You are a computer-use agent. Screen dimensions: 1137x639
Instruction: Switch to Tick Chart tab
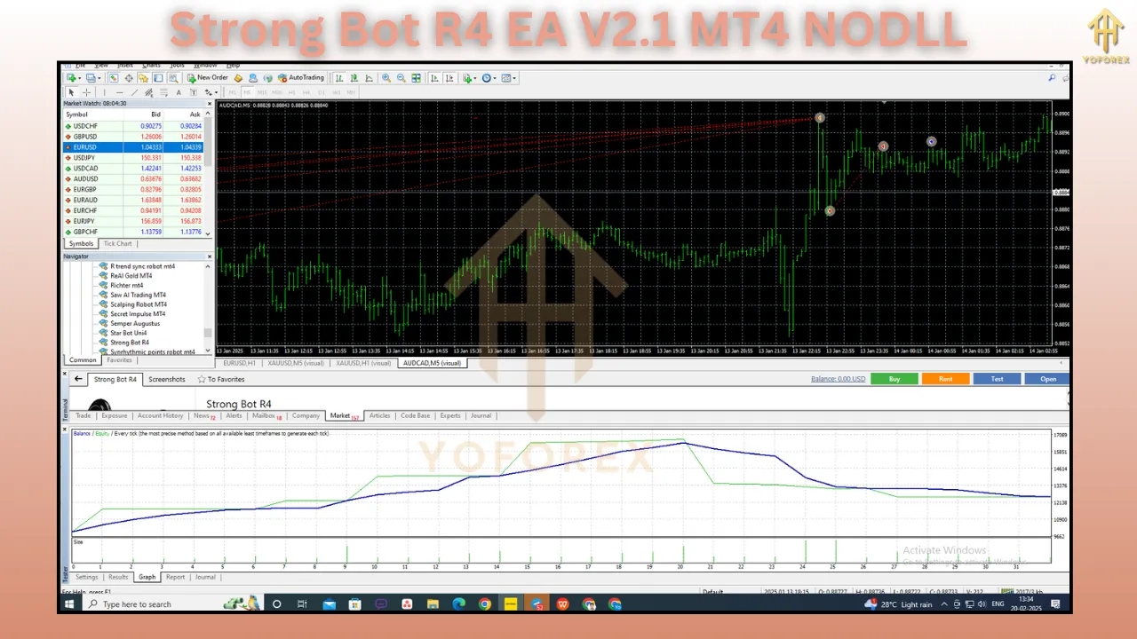118,243
